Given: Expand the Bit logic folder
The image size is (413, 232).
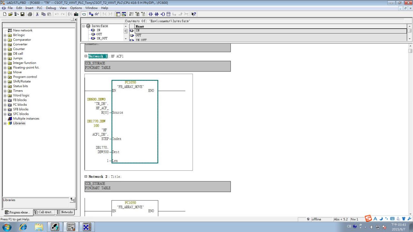Looking at the screenshot, I should pos(5,35).
